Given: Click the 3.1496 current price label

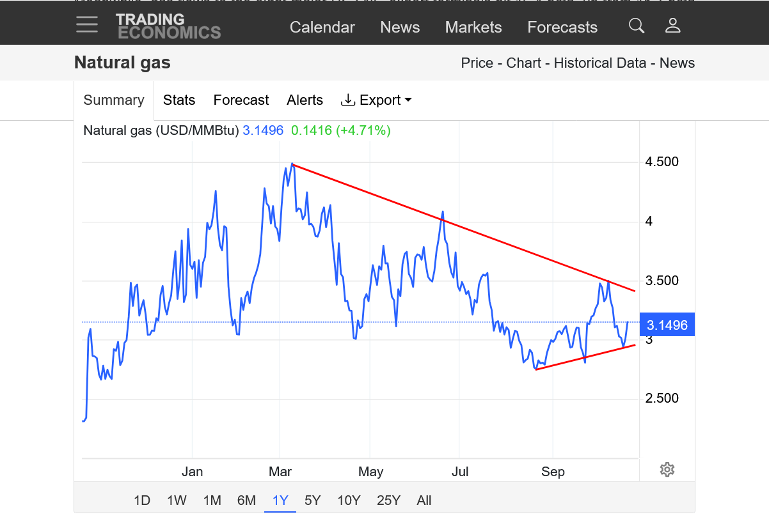Looking at the screenshot, I should (667, 325).
